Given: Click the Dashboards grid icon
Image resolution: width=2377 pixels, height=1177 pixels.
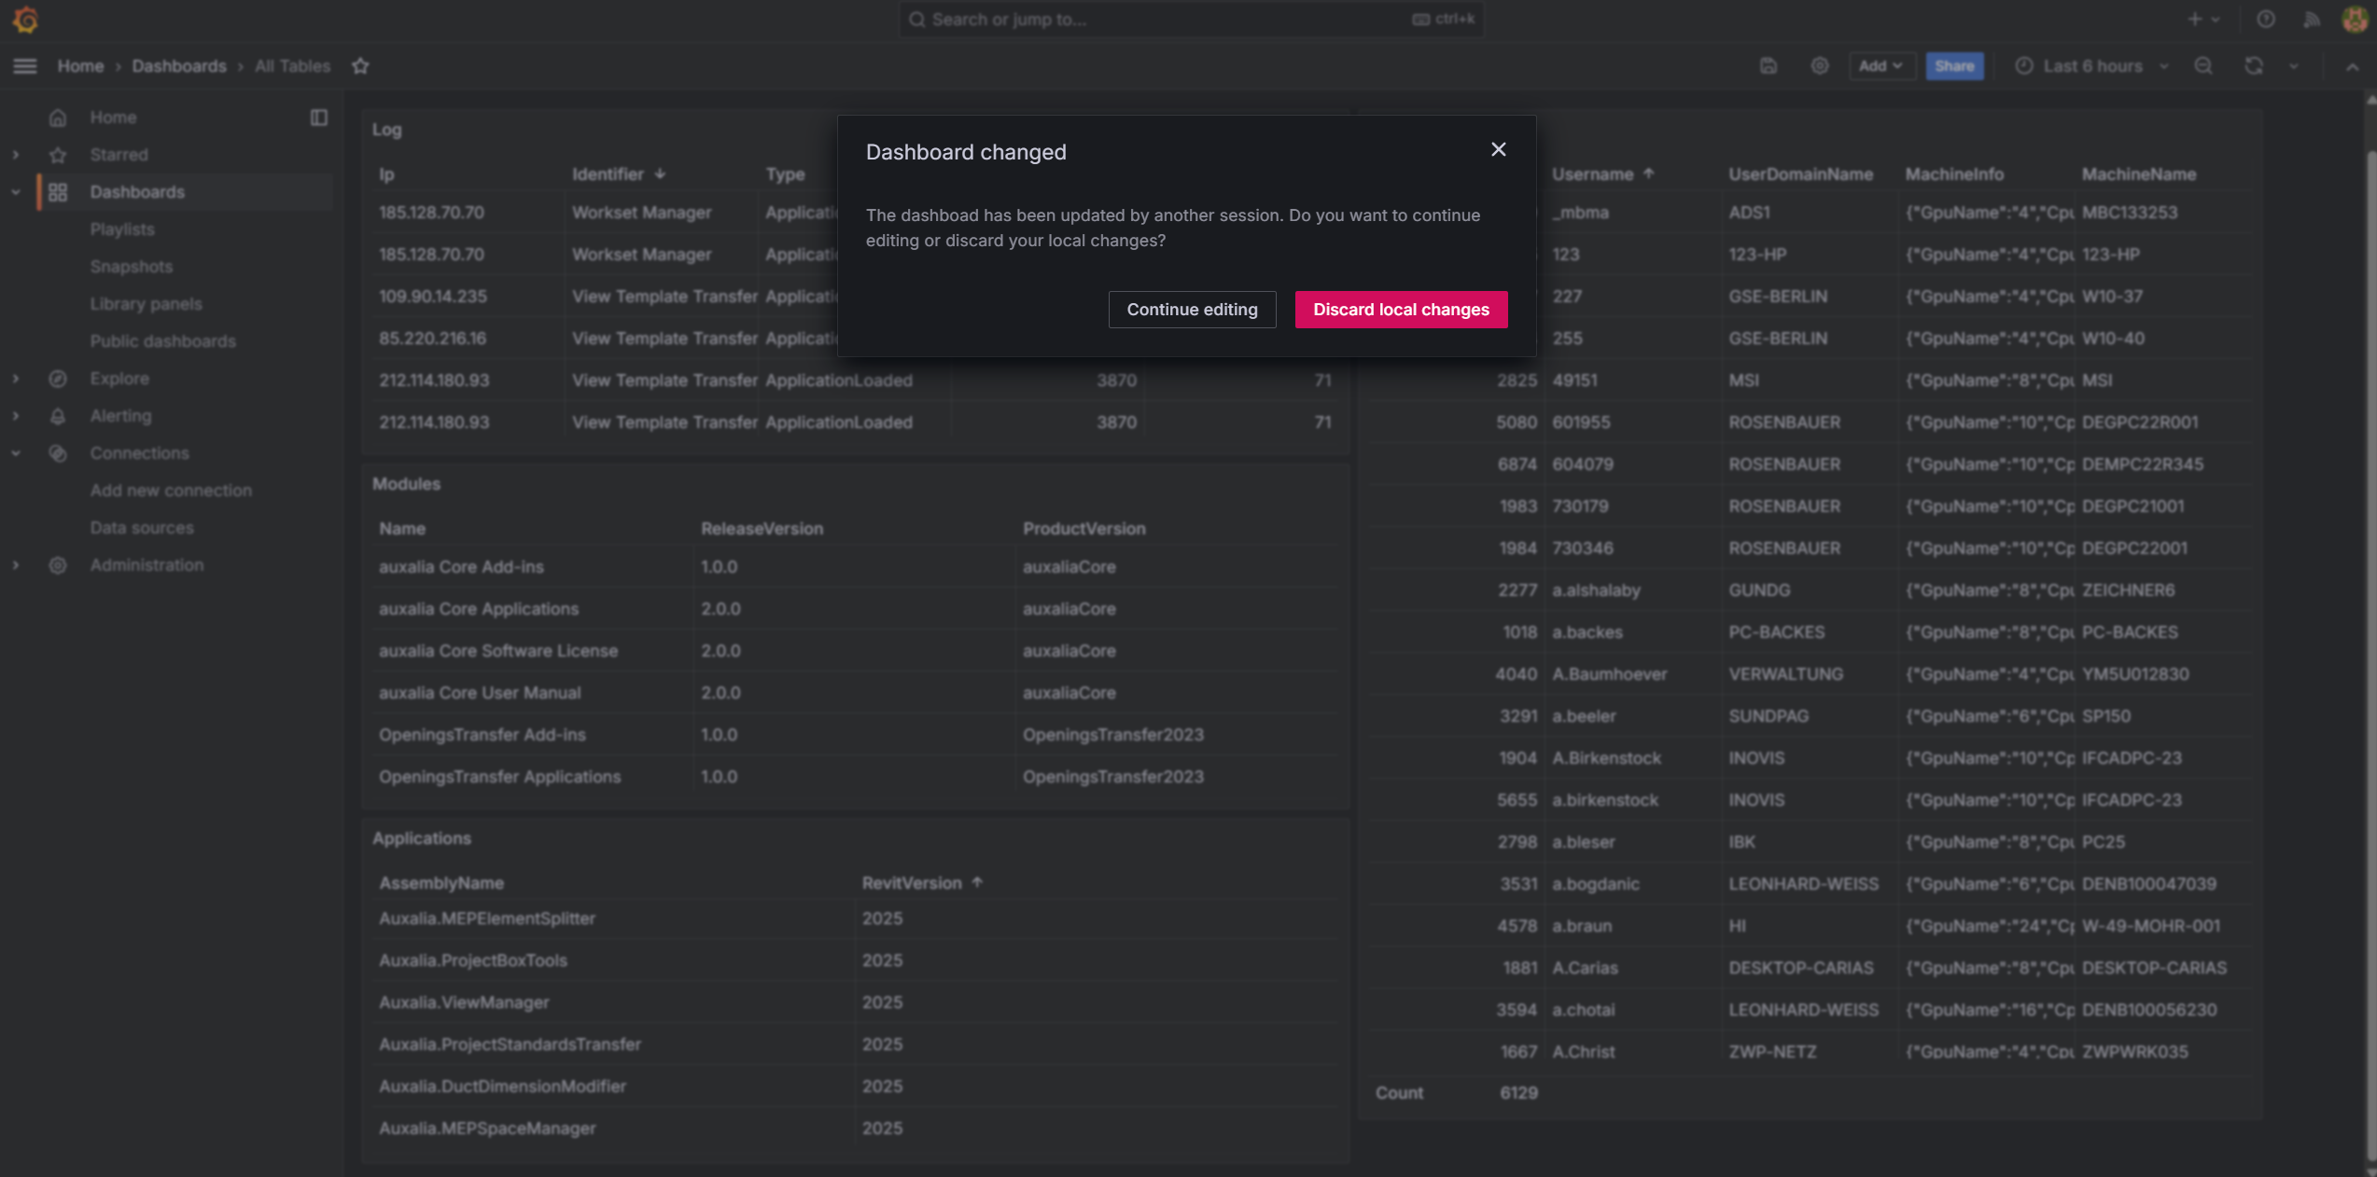Looking at the screenshot, I should pyautogui.click(x=58, y=192).
